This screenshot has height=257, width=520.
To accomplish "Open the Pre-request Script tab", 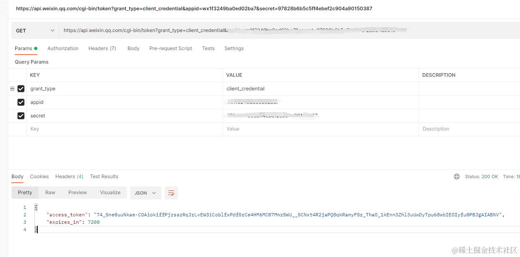I will (171, 48).
